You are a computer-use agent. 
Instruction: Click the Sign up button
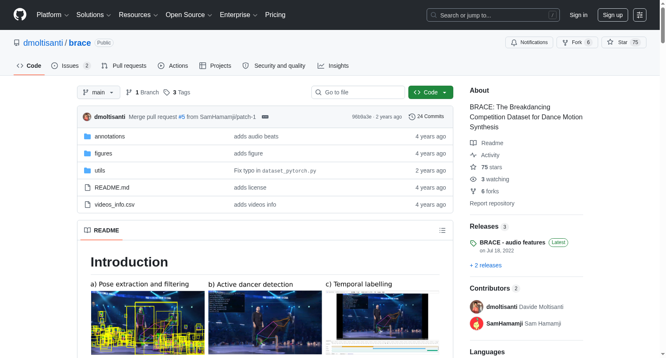(613, 15)
